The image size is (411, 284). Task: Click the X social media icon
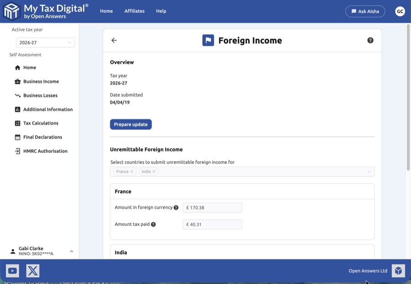point(32,270)
